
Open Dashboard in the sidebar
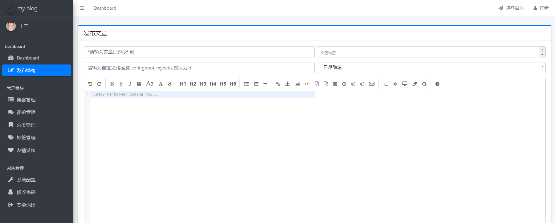pos(37,58)
